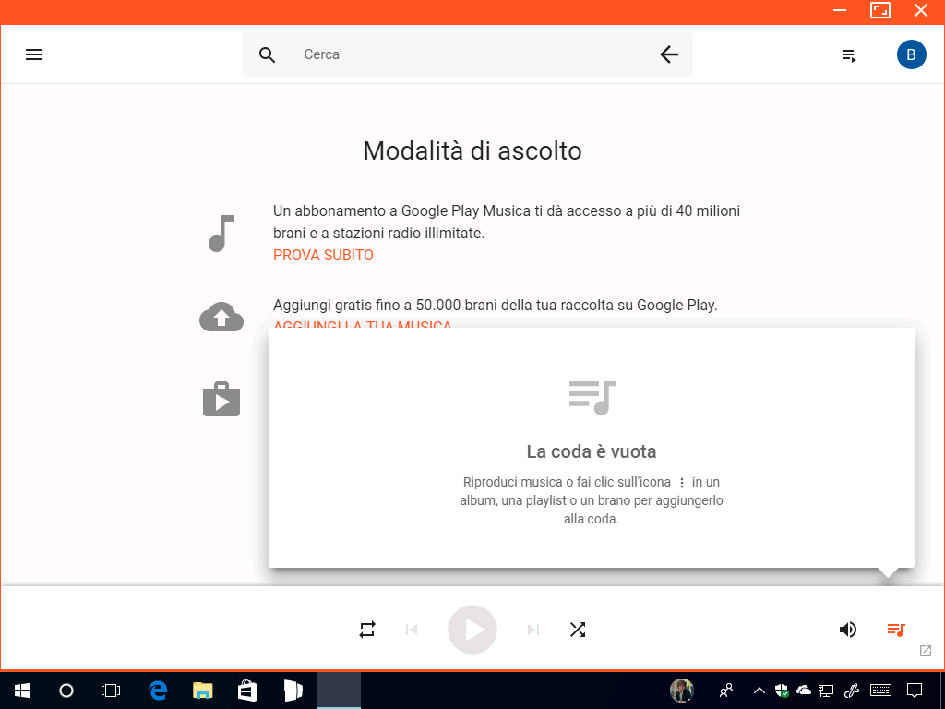The image size is (945, 709).
Task: Open Task View in taskbar
Action: point(111,691)
